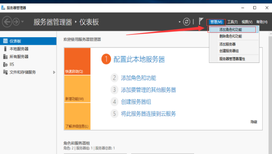Click the refresh icon in header
Viewport: 272px width, 154px height.
point(187,22)
